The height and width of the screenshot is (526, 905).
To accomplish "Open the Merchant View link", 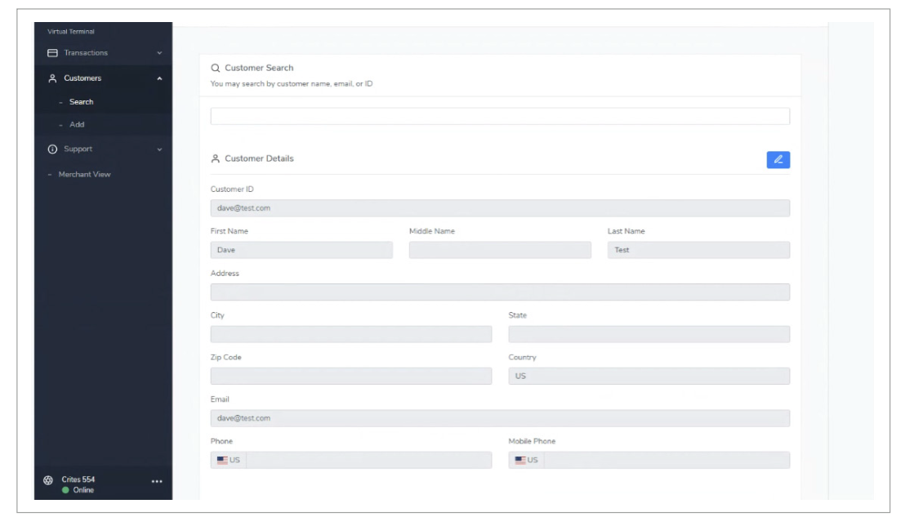I will point(84,175).
